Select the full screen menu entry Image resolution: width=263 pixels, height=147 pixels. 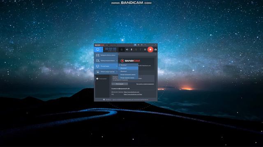(106, 66)
